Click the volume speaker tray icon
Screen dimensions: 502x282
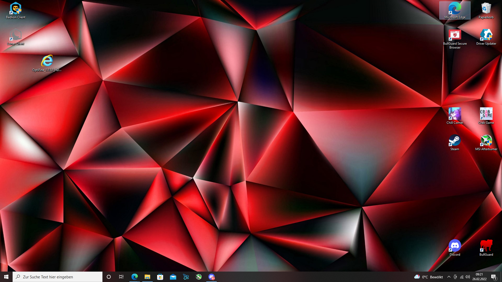click(x=468, y=277)
